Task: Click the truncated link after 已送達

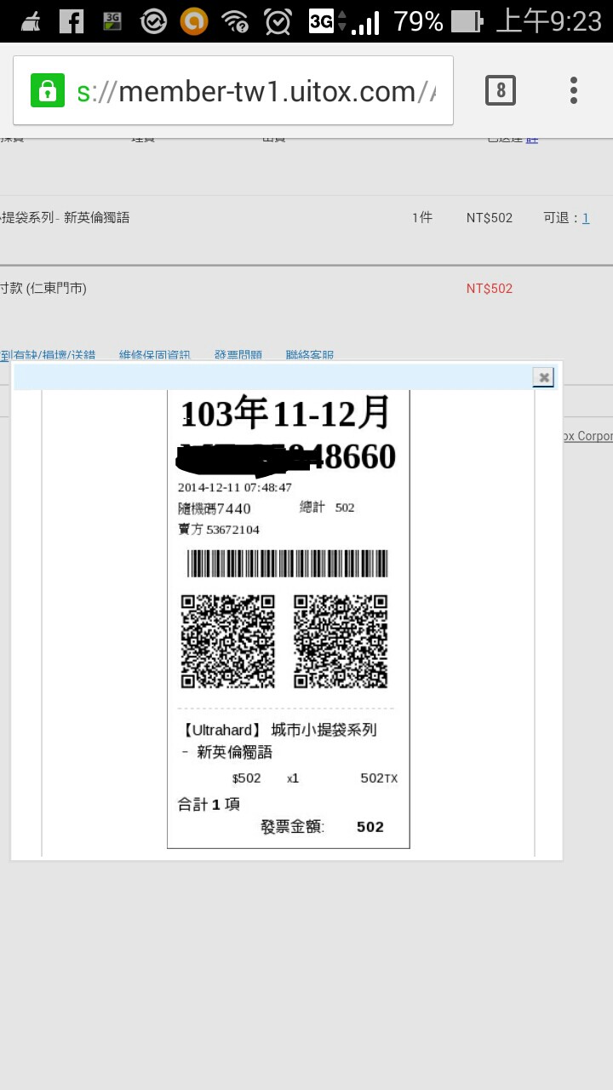Action: [x=532, y=139]
